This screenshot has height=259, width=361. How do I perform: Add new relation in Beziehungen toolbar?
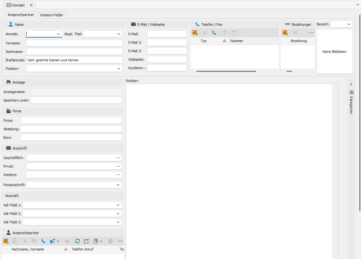(x=285, y=33)
